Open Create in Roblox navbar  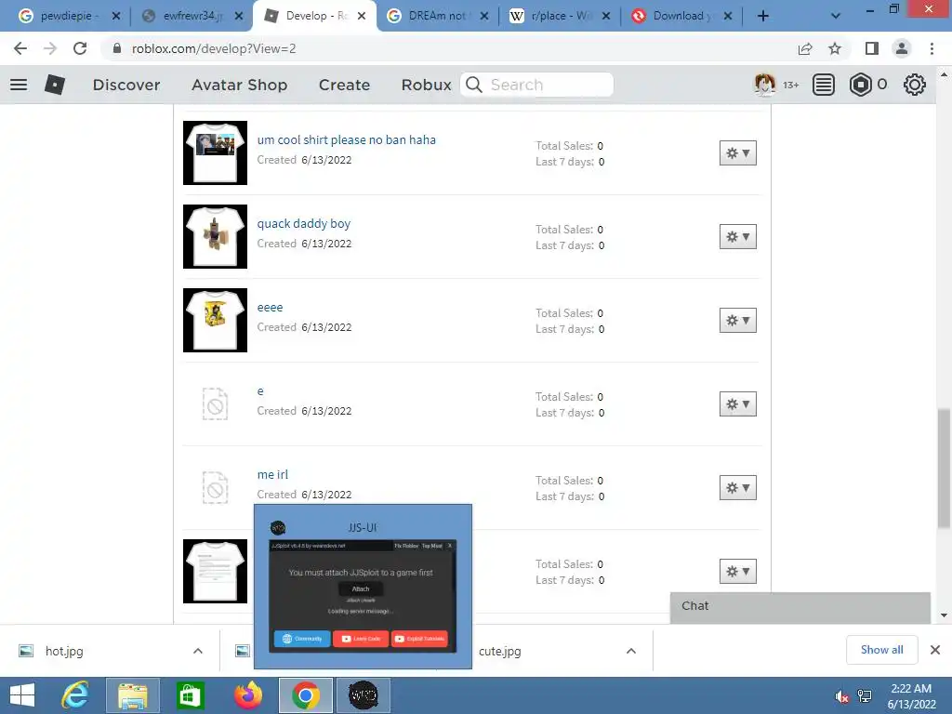[344, 85]
